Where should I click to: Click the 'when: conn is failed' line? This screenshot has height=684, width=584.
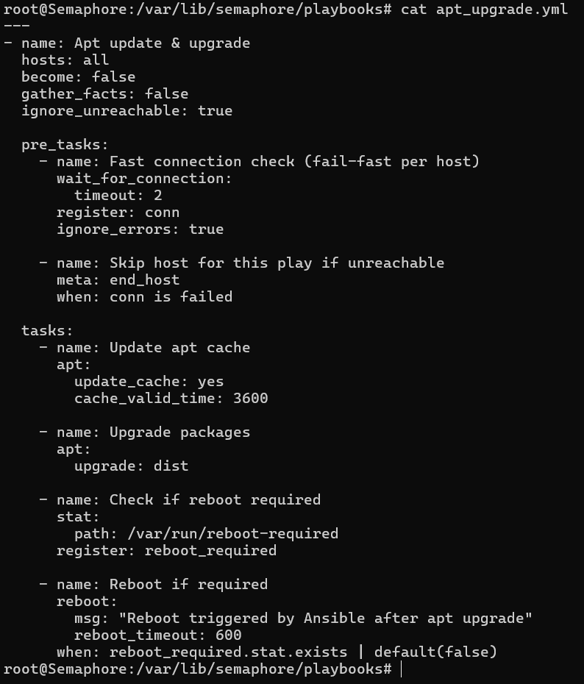point(144,297)
